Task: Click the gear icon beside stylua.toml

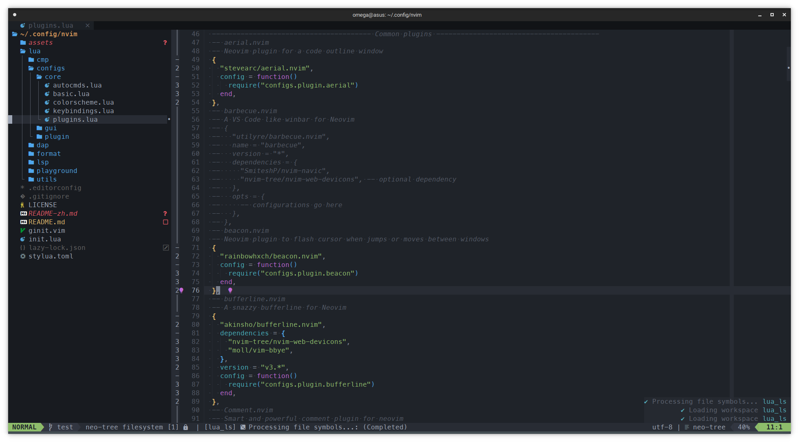Action: 23,256
